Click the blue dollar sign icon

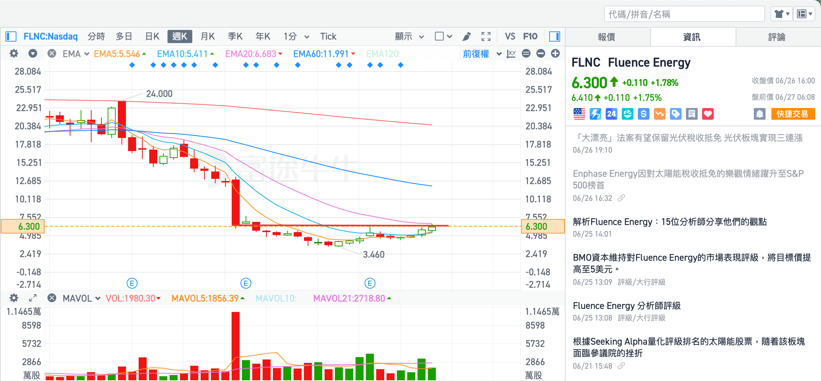[x=644, y=114]
